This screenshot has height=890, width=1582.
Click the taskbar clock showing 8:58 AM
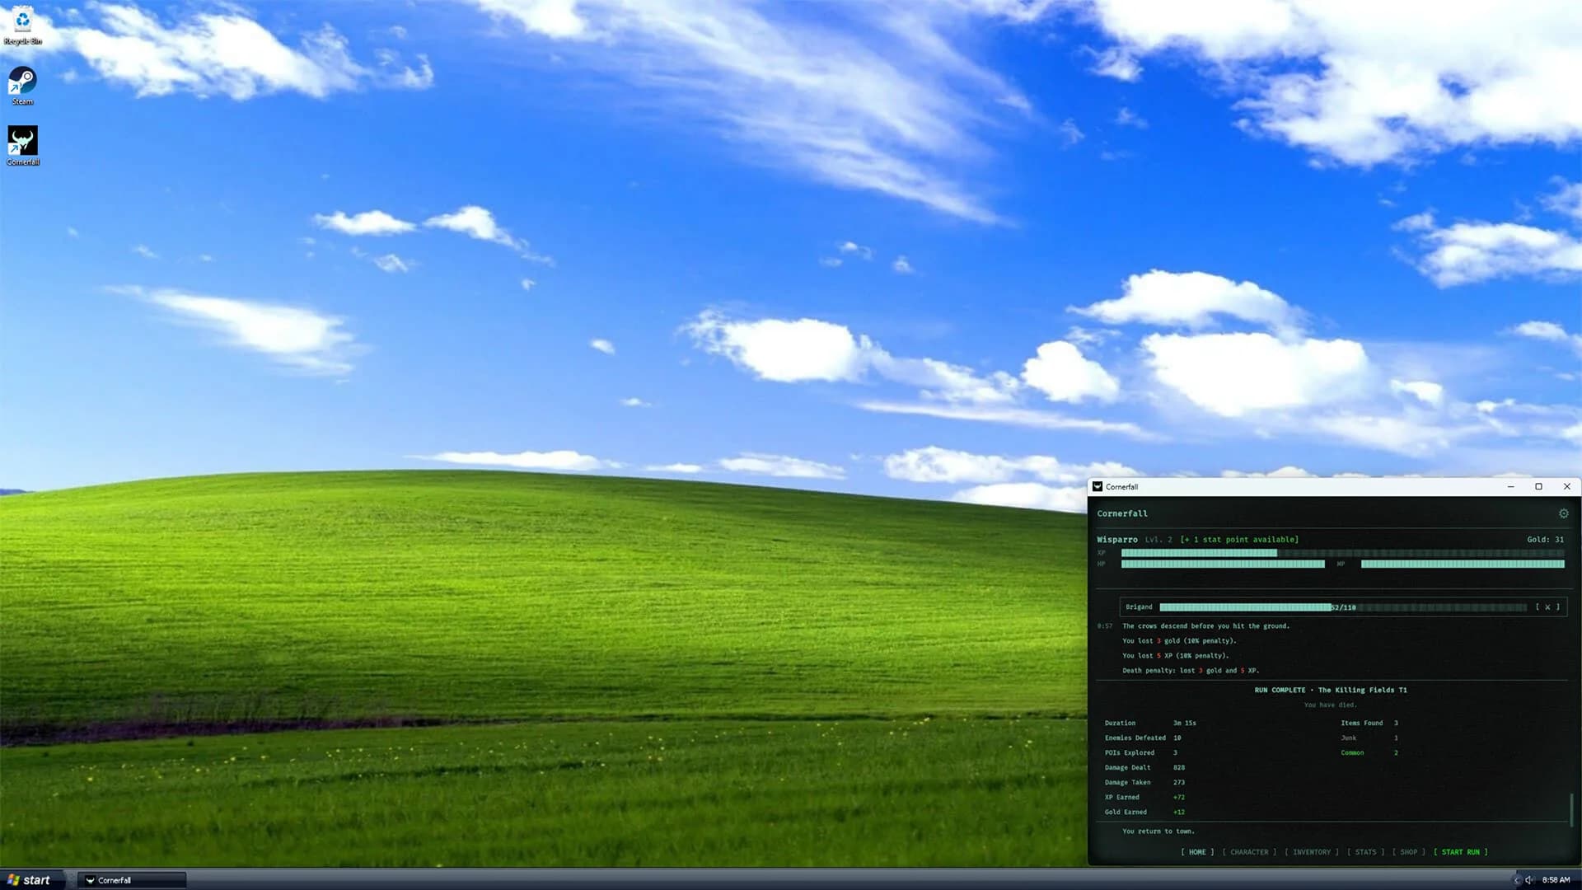1556,880
